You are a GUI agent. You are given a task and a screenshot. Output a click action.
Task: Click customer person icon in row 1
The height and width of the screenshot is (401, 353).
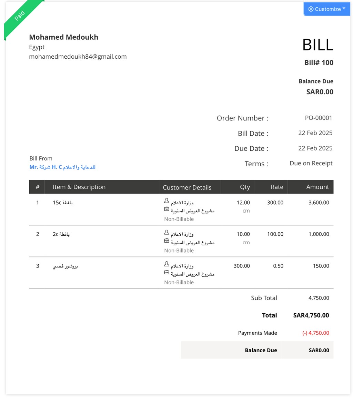tap(167, 201)
